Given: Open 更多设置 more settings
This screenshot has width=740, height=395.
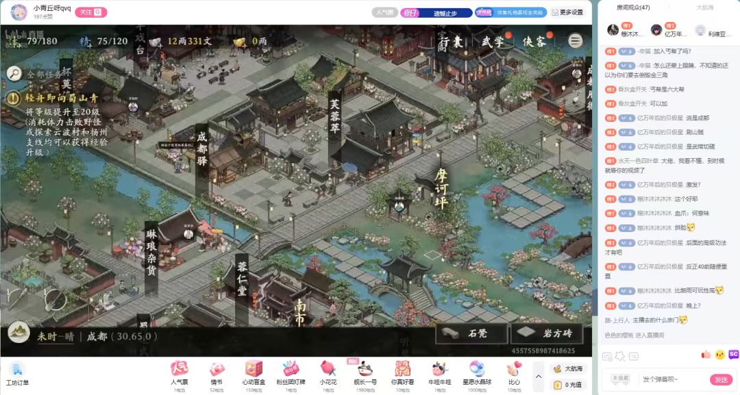Looking at the screenshot, I should pos(567,13).
